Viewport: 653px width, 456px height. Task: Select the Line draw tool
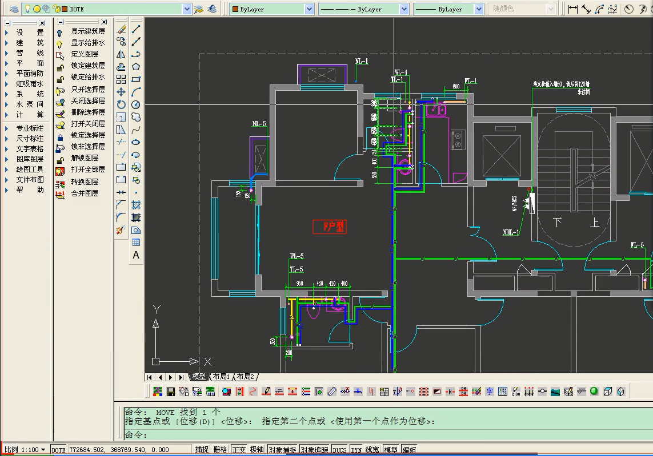136,29
